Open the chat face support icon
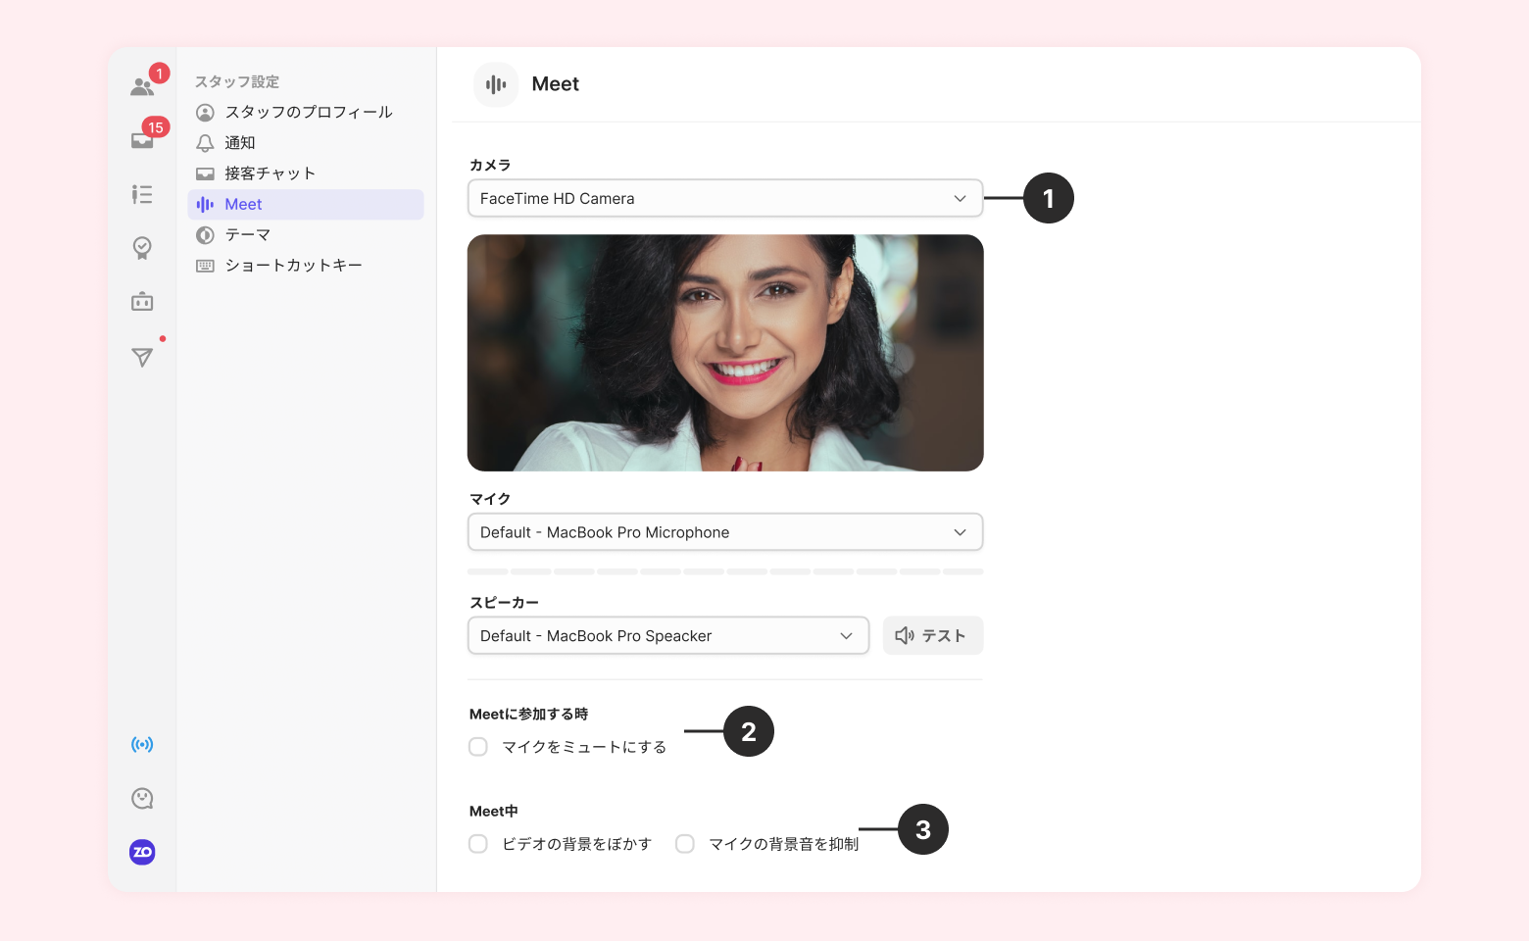The height and width of the screenshot is (941, 1529). (x=142, y=798)
